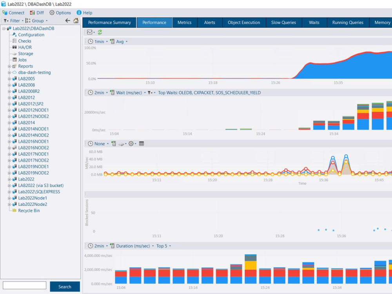The height and width of the screenshot is (294, 392).
Task: Expand the LAB2005 instance node
Action: [9, 79]
